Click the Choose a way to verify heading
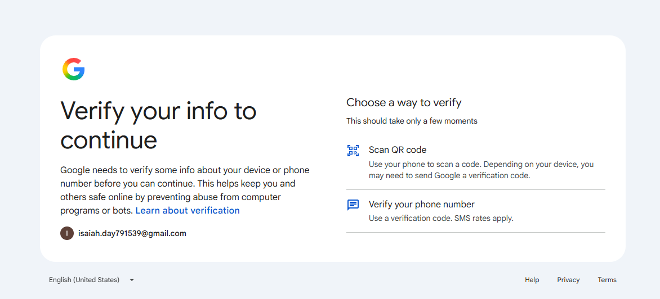Viewport: 660px width, 299px height. [x=404, y=102]
